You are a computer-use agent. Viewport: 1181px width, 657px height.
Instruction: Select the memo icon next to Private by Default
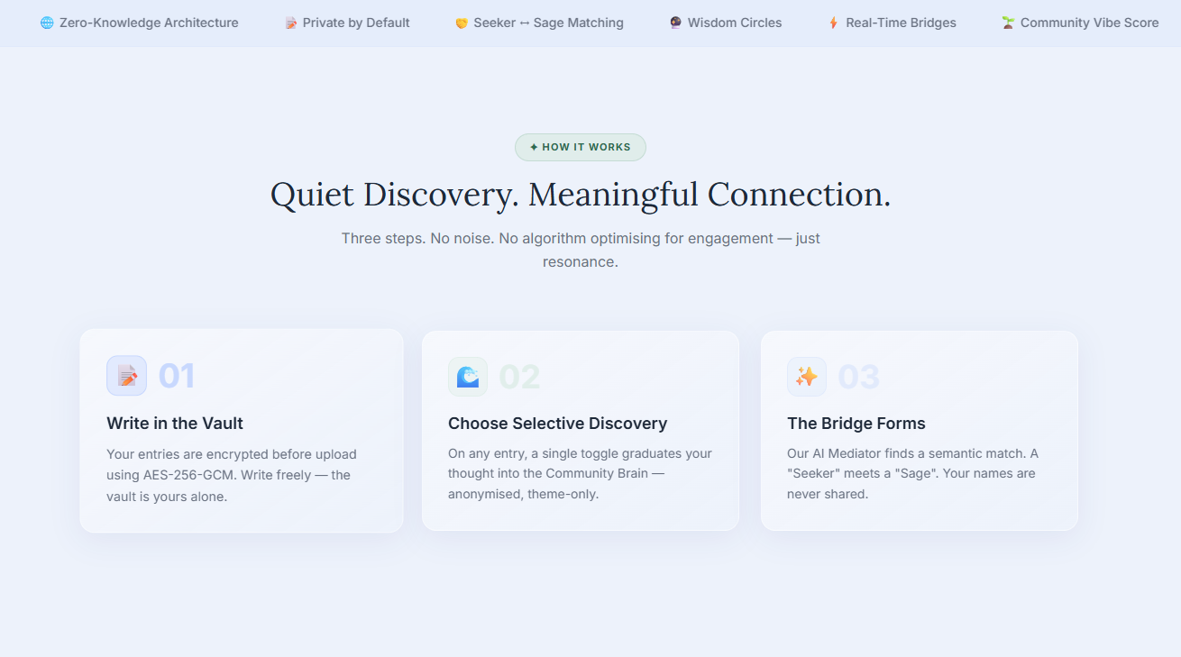290,22
